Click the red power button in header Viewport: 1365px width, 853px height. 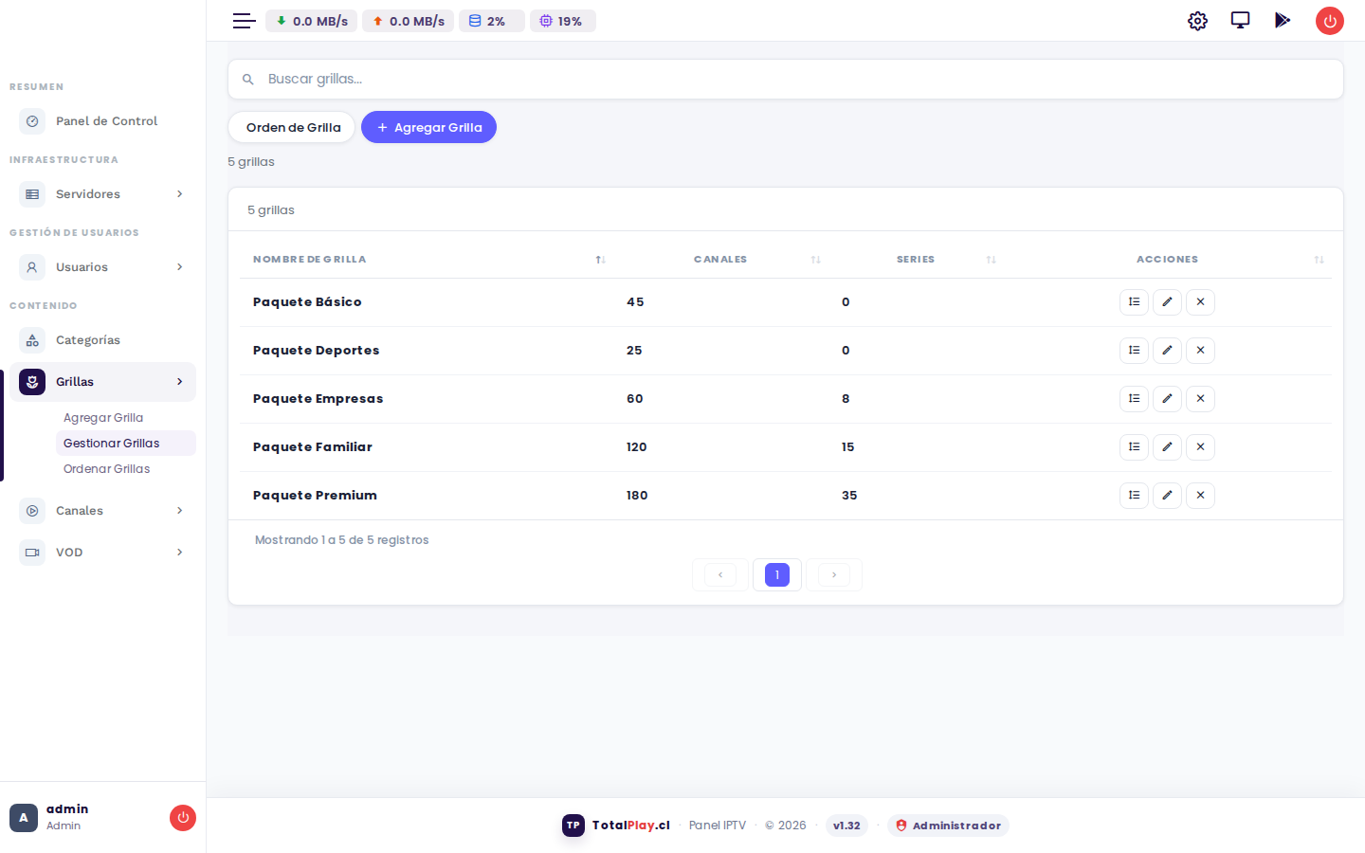tap(1330, 21)
